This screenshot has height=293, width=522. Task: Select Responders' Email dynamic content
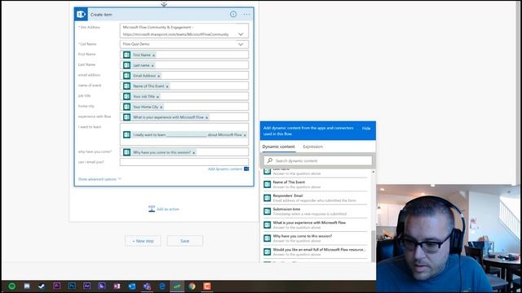coord(316,198)
